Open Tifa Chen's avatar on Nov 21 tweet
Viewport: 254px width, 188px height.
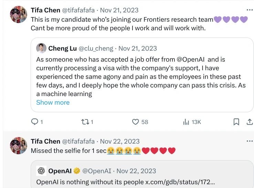tap(18, 14)
